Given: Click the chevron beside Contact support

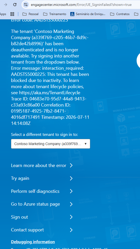Looking at the screenshot, I should pyautogui.click(x=71, y=230).
